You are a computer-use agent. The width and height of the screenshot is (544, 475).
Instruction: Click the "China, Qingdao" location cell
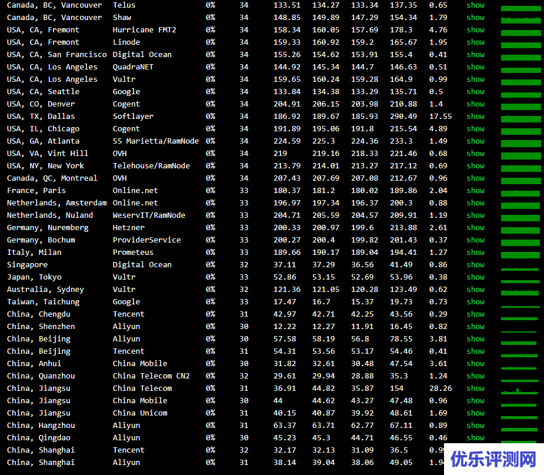point(39,438)
